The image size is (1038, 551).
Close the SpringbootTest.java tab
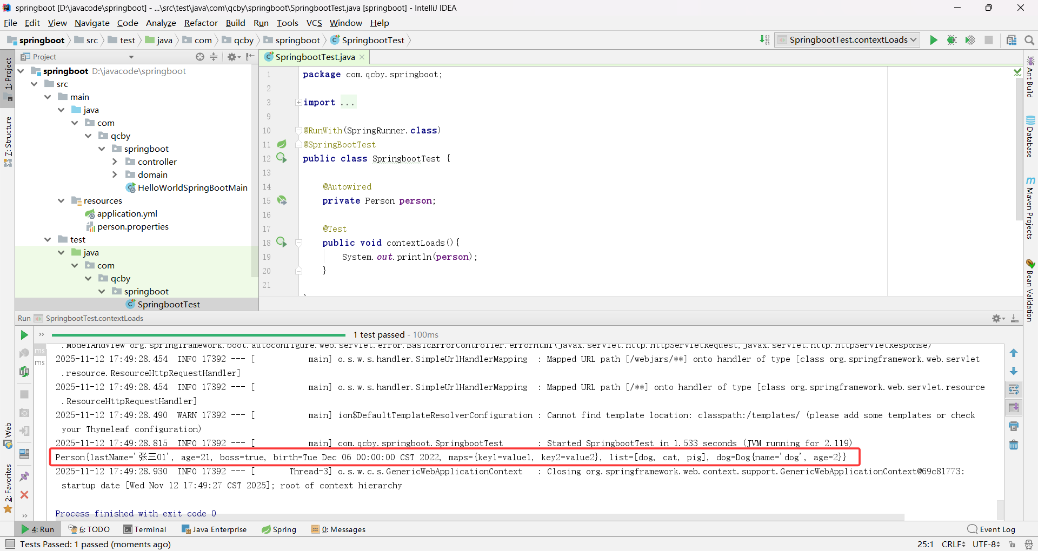(362, 57)
